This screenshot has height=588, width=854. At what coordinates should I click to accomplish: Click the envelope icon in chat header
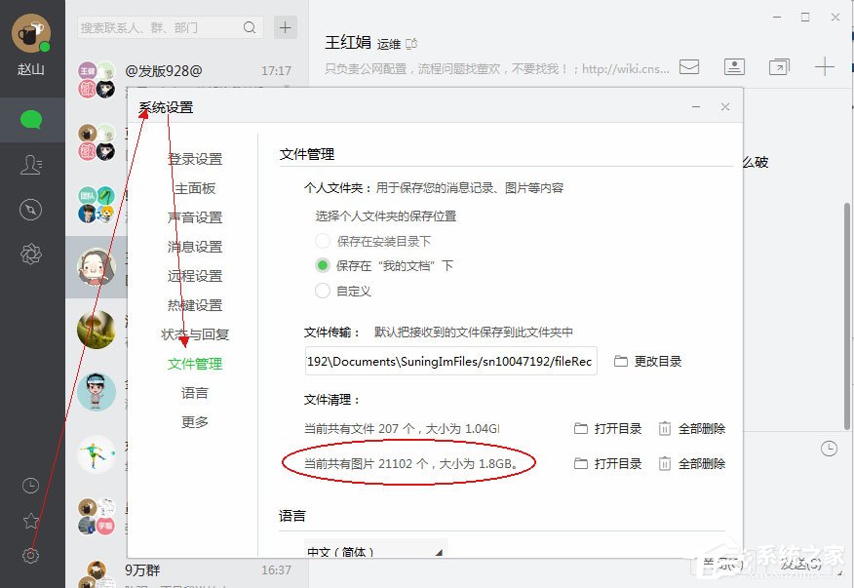click(689, 66)
